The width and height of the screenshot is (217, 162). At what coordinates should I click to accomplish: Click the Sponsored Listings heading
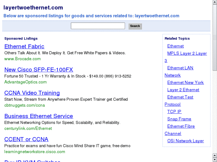pos(21,38)
